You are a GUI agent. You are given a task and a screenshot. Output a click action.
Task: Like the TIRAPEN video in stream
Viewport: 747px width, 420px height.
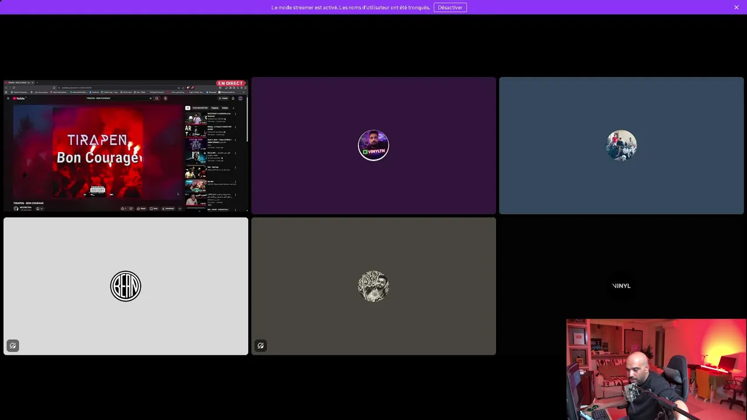[x=124, y=208]
